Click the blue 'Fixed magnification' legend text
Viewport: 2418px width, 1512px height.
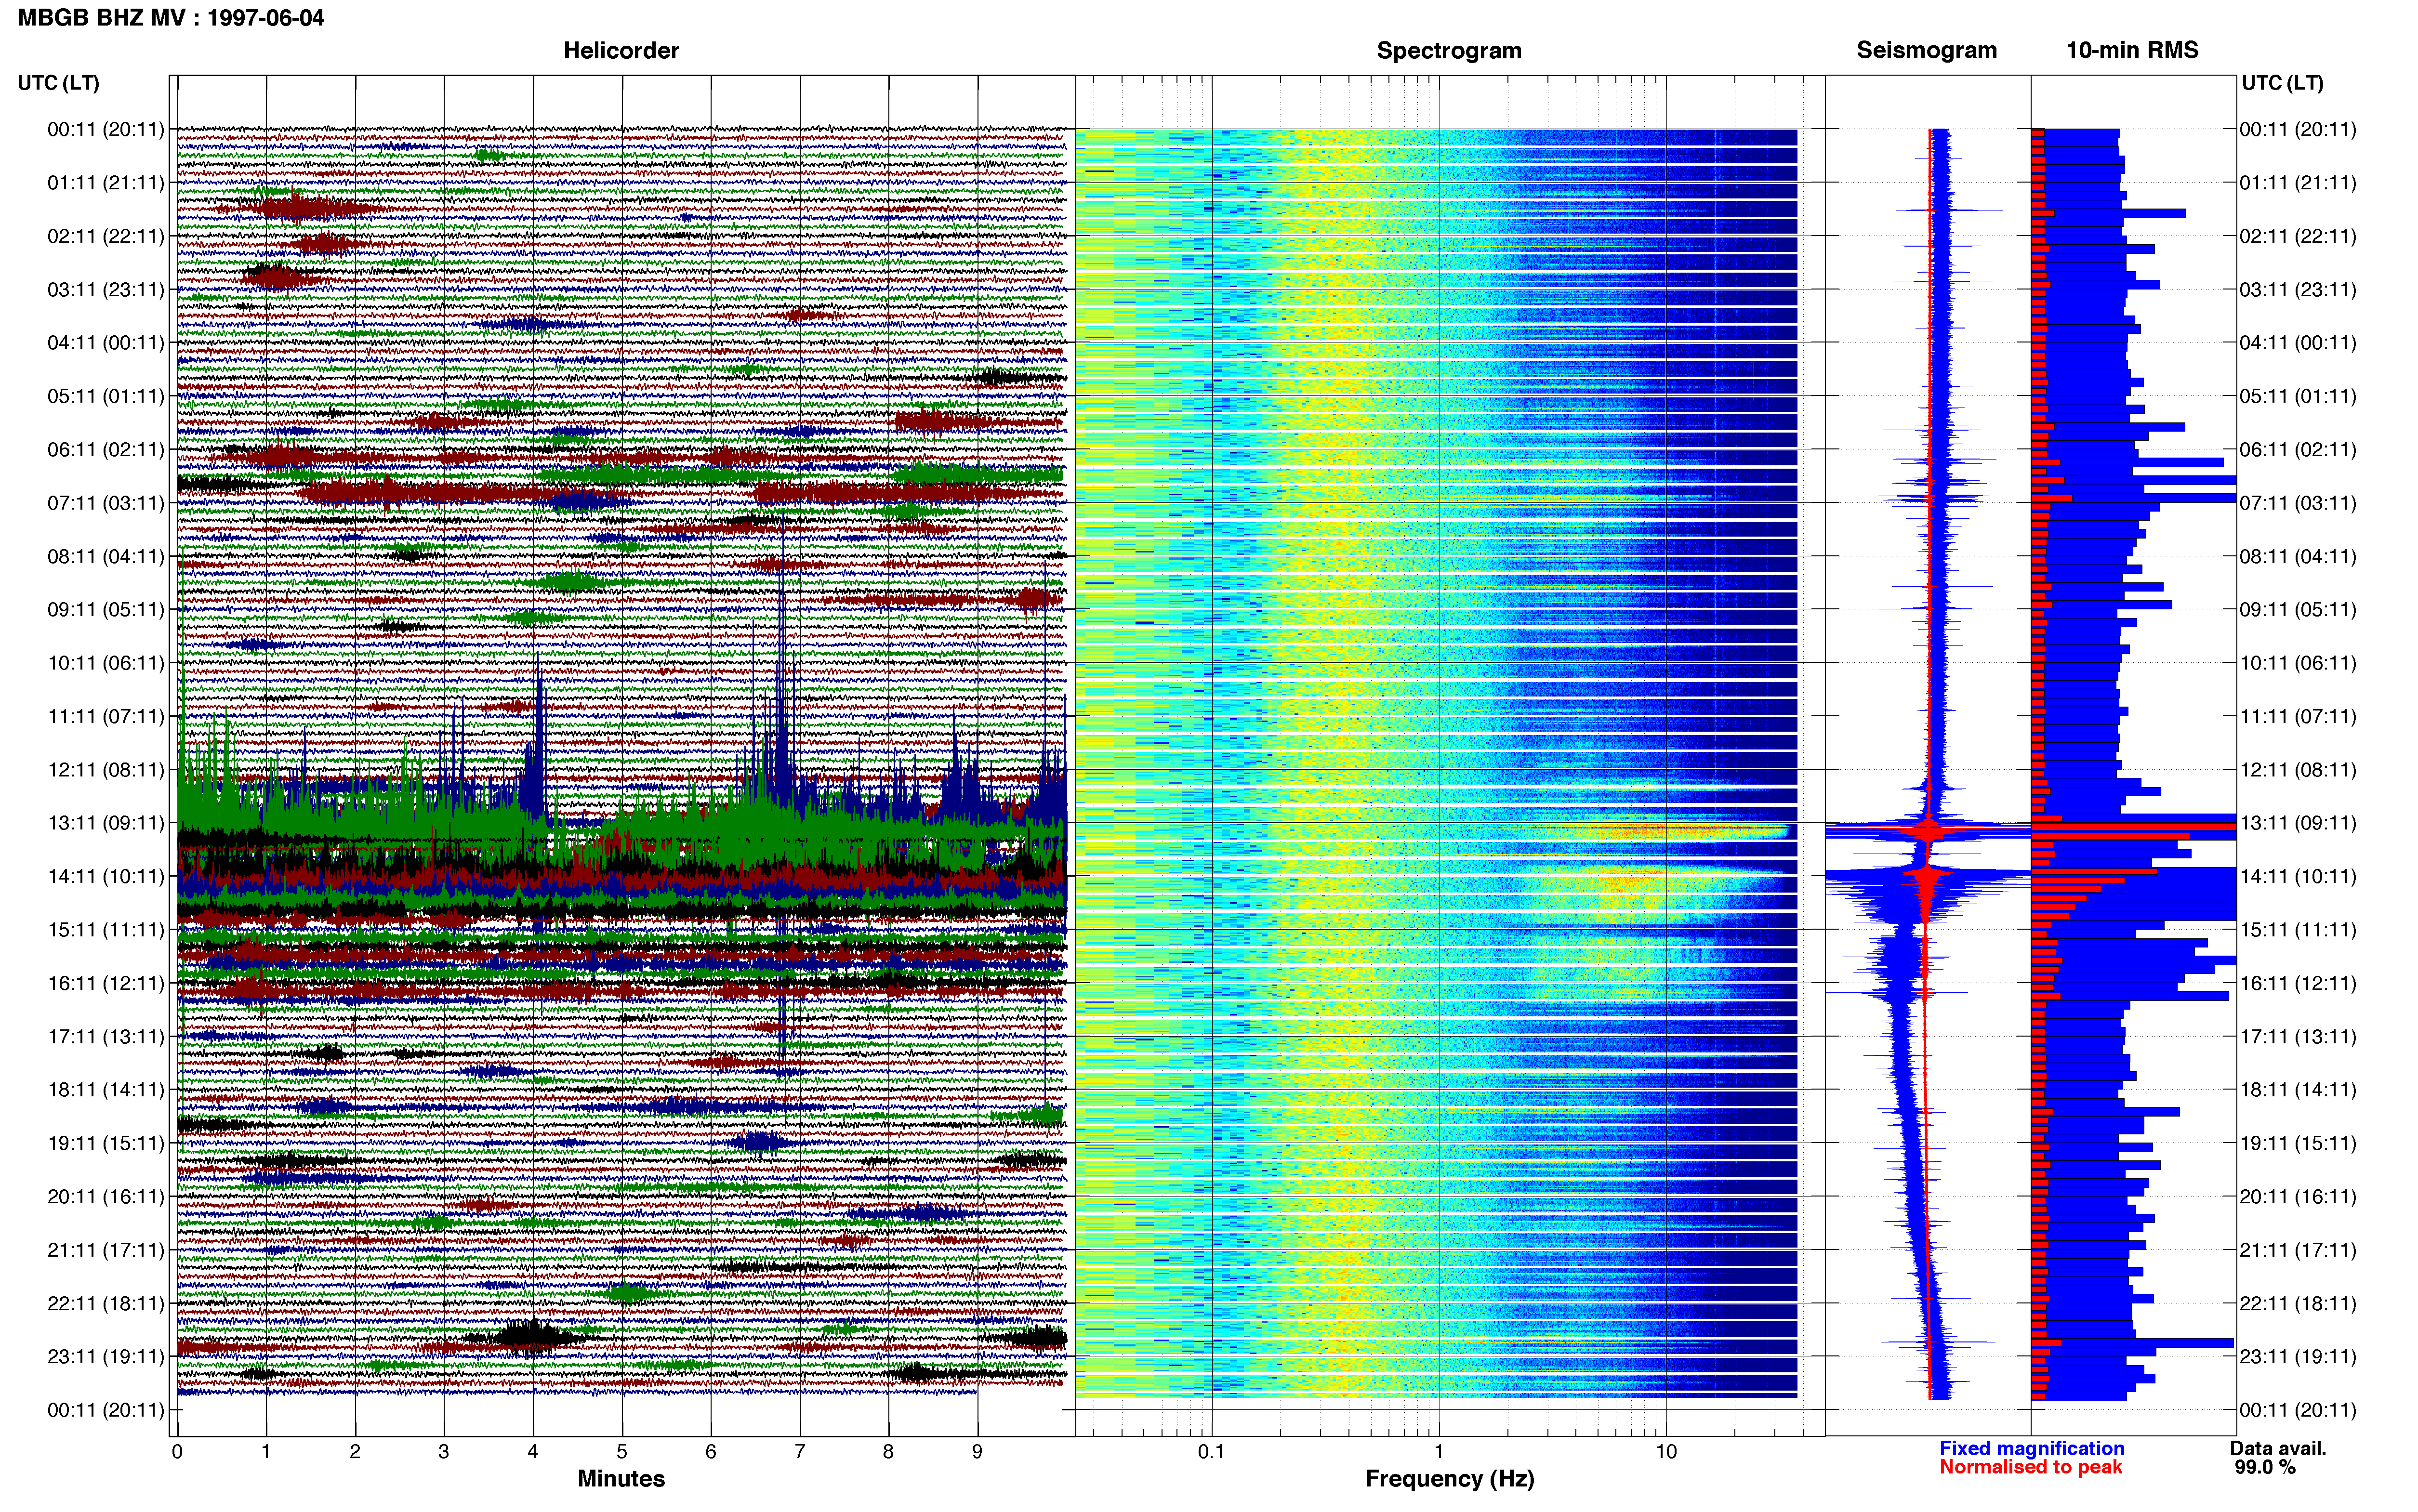pyautogui.click(x=2032, y=1448)
